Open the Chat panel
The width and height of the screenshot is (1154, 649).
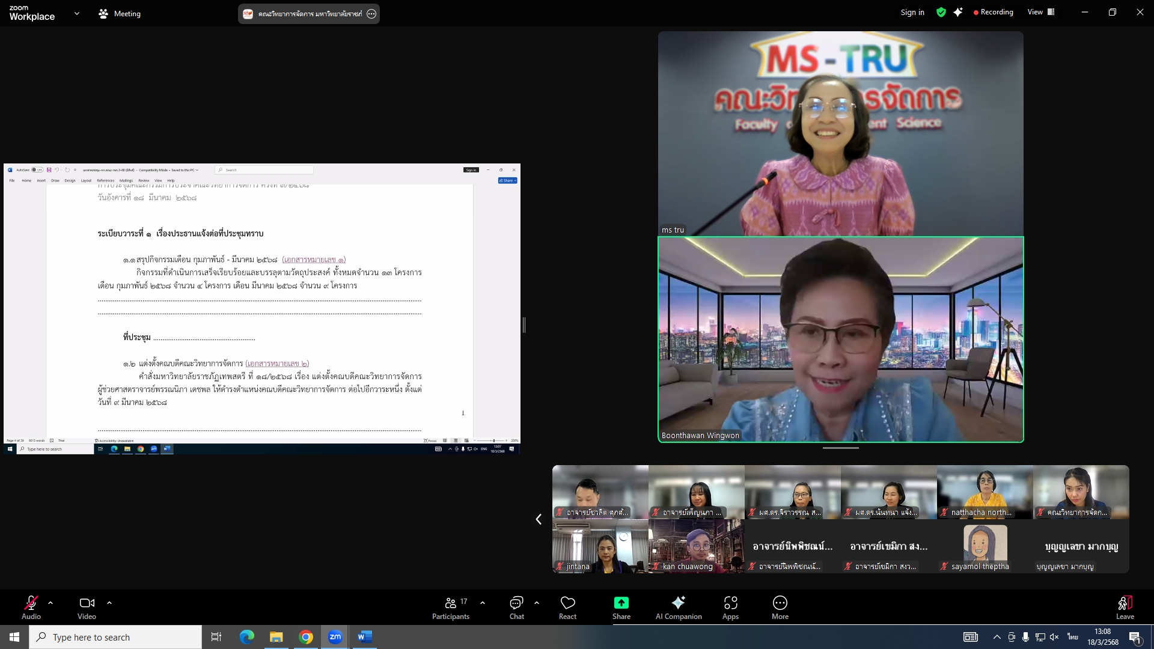516,607
